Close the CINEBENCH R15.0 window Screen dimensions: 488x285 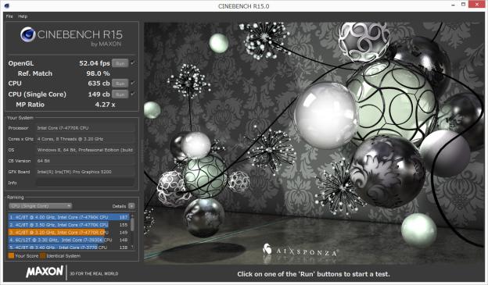coord(477,5)
